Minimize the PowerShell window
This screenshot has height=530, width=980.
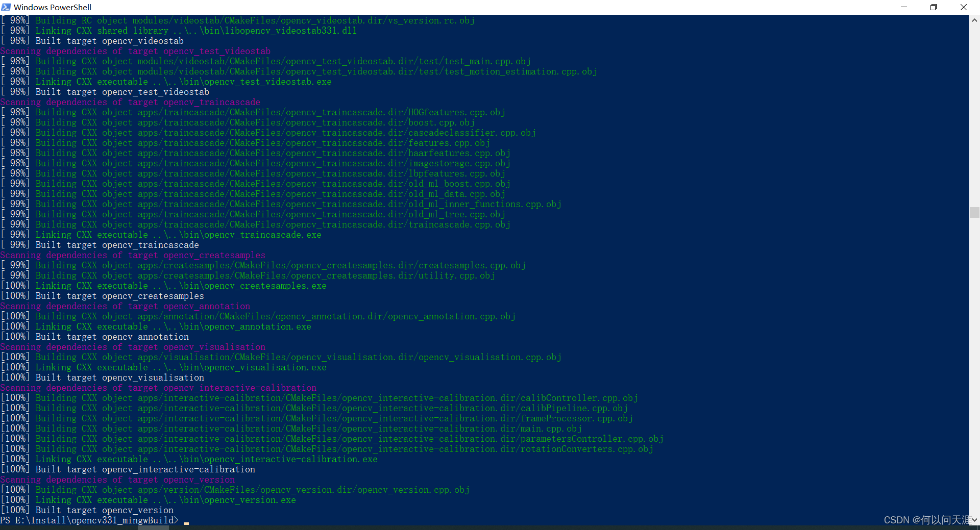pos(904,7)
